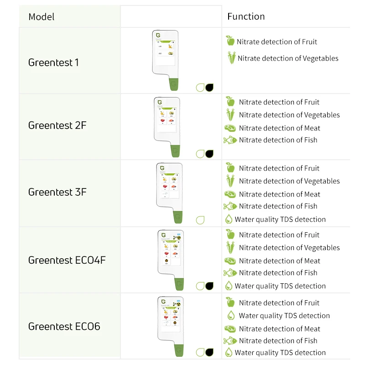365x365 pixels.
Task: Select black color swatch for Greentest 1
Action: coord(210,87)
